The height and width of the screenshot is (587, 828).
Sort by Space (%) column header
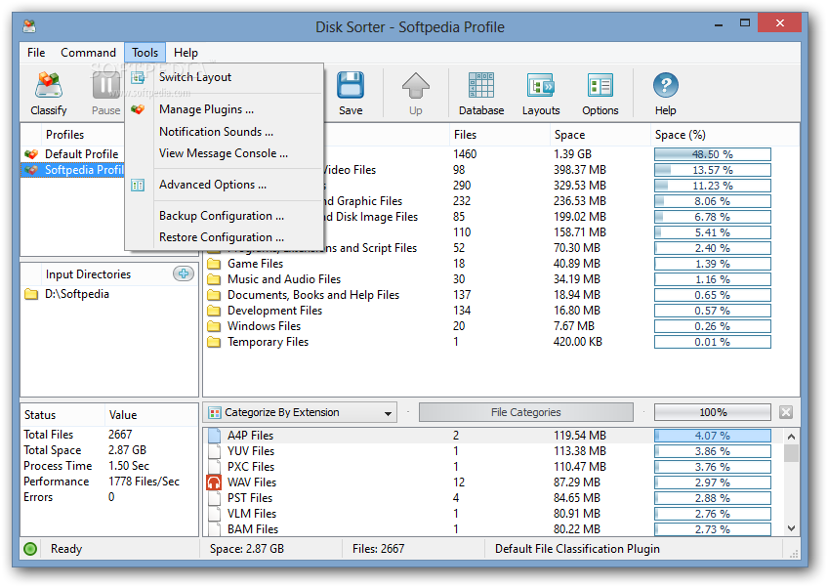(724, 135)
